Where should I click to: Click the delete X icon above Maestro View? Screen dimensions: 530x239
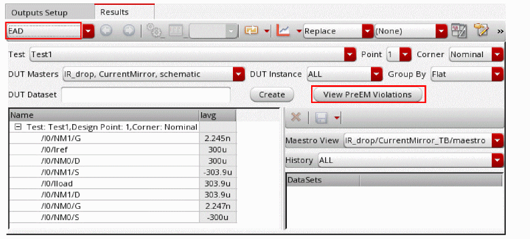295,117
